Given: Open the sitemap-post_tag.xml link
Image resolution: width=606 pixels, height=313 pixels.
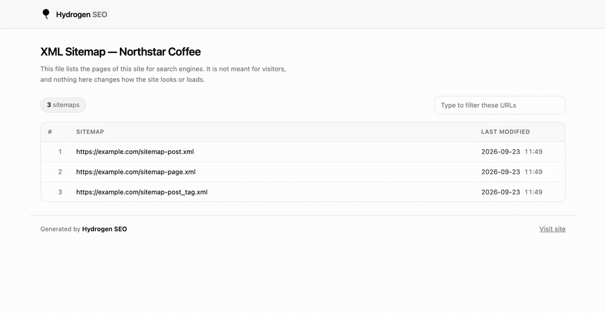Looking at the screenshot, I should pyautogui.click(x=142, y=192).
